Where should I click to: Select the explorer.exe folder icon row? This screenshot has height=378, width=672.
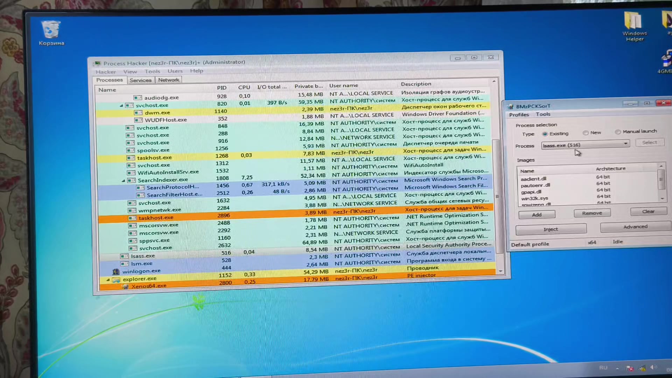[x=297, y=279]
